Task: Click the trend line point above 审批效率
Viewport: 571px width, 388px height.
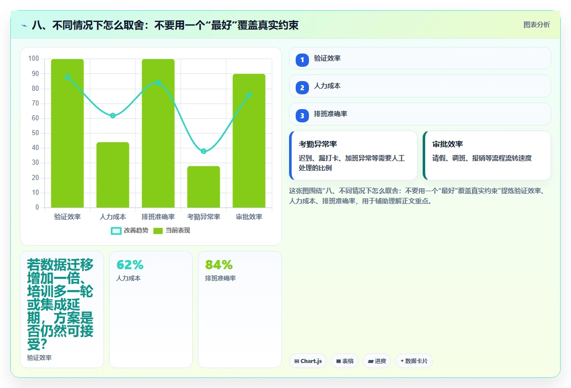Action: point(249,95)
